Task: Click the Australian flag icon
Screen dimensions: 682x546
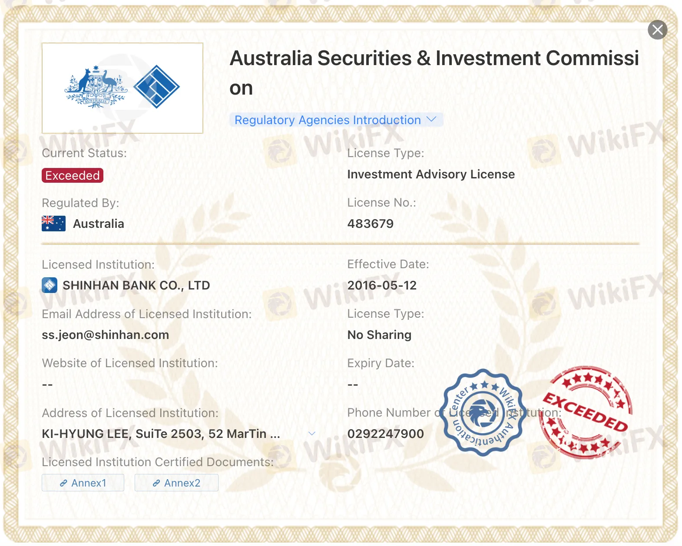Action: coord(53,224)
